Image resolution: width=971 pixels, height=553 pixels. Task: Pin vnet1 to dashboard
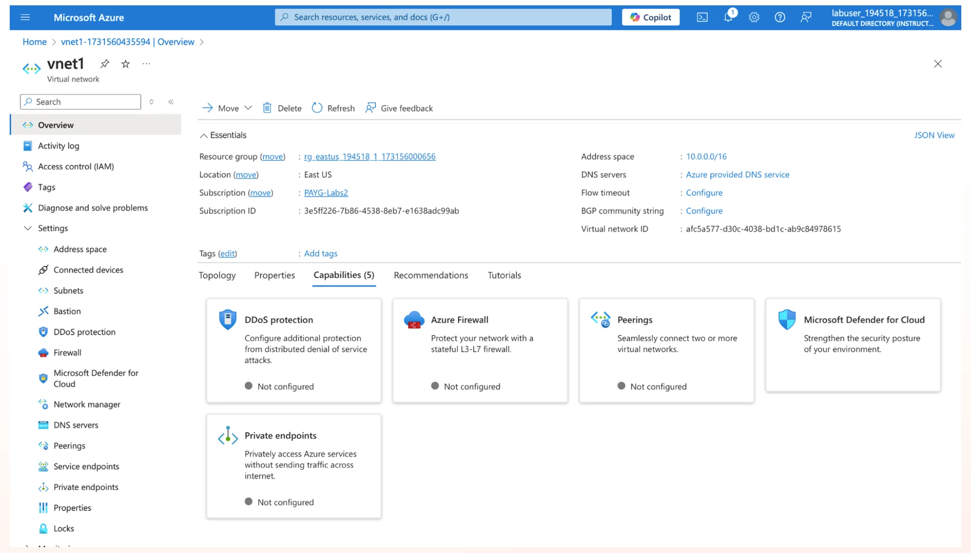[104, 64]
